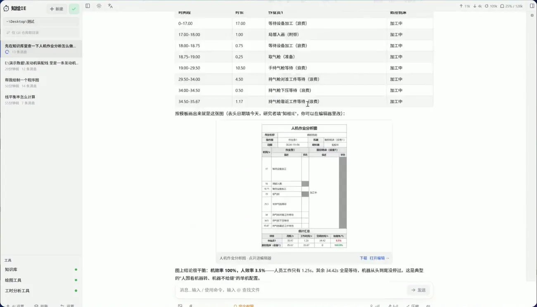
Task: Click the upload tokens 11k indicator
Action: [x=465, y=6]
